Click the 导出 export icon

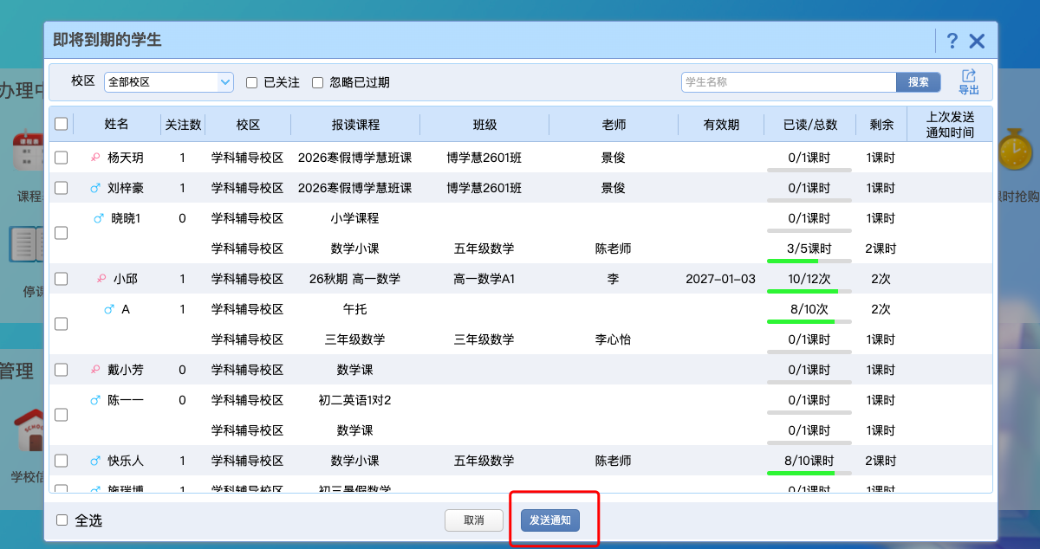tap(969, 81)
